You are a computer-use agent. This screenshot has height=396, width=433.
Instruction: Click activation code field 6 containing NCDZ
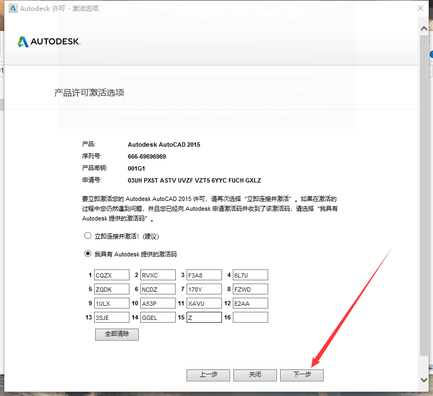coord(158,289)
